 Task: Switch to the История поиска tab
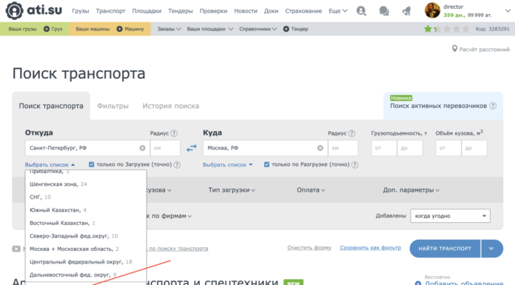[171, 106]
